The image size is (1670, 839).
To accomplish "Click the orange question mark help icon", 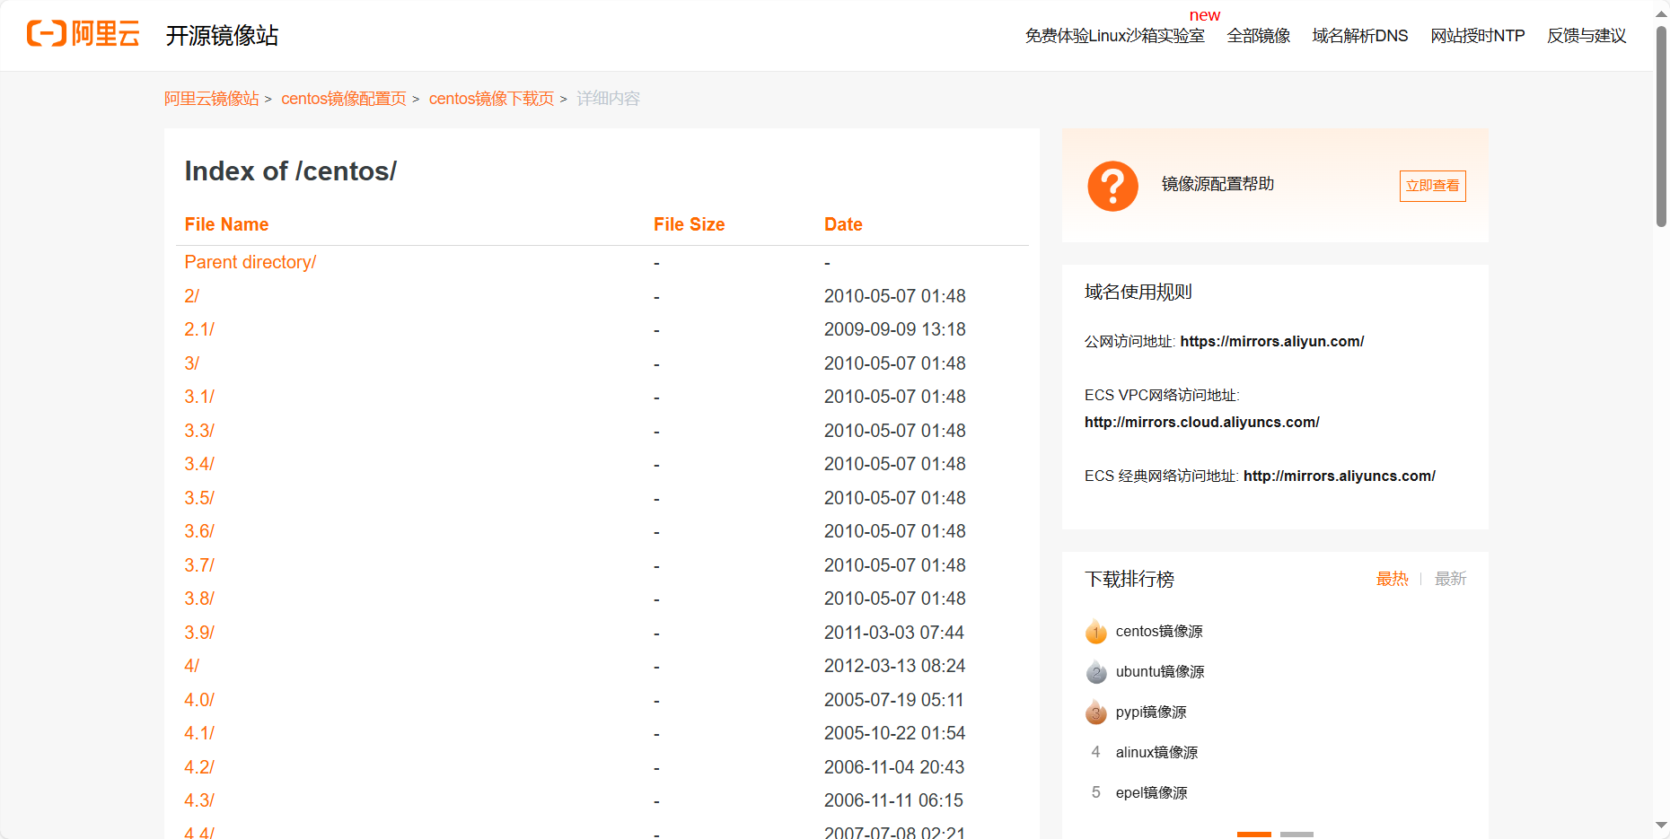I will pos(1112,186).
